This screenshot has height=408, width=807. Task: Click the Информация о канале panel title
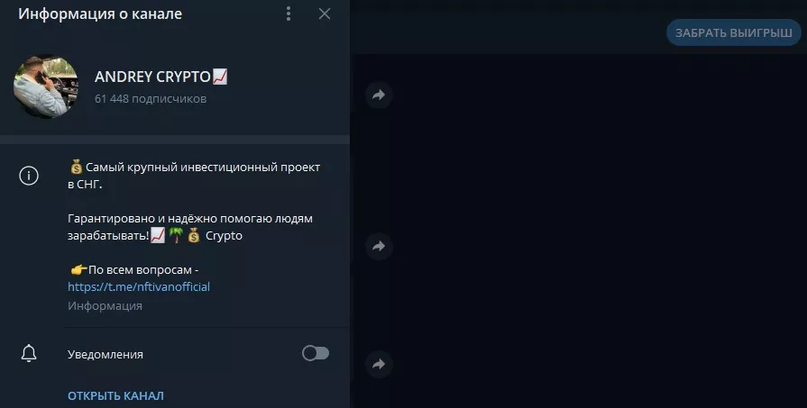point(100,14)
